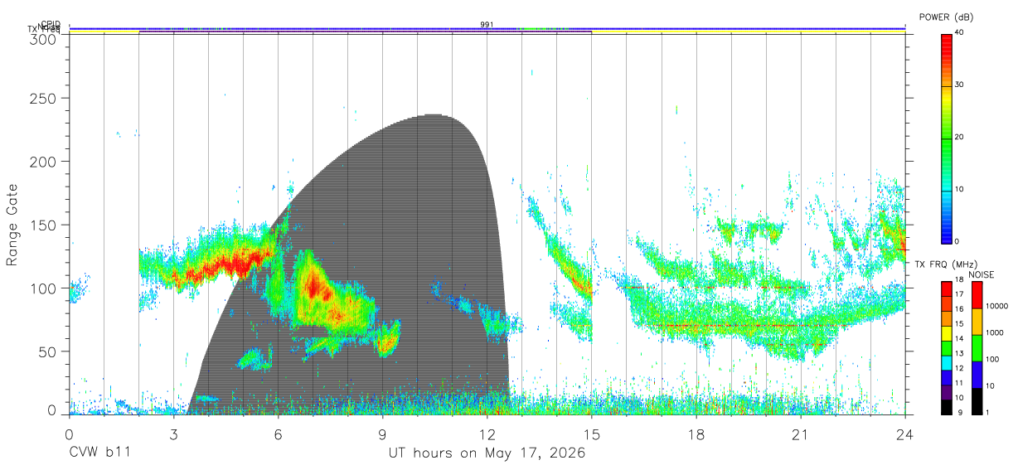The image size is (1018, 470).
Task: Click the power colorbar gradient strip
Action: click(x=947, y=138)
